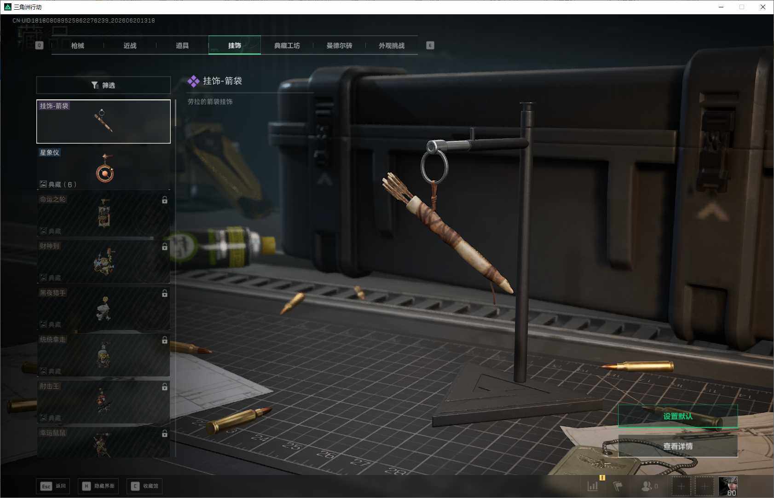Open the stats bar-chart icon
Viewport: 774px width, 498px height.
(x=593, y=486)
